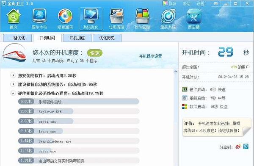The width and height of the screenshot is (254, 166).
Task: Open the 百宝箱 toolbox icon
Action: 194,19
